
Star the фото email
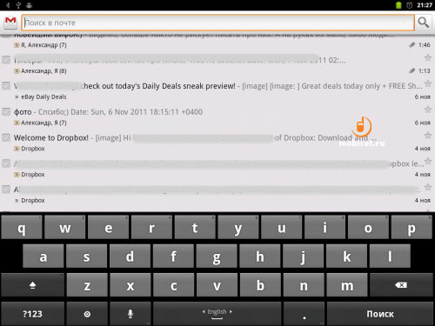click(428, 110)
